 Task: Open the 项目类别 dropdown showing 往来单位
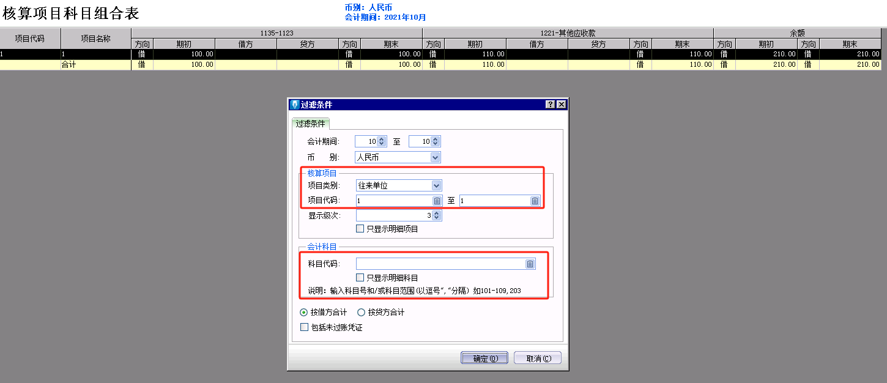point(436,185)
